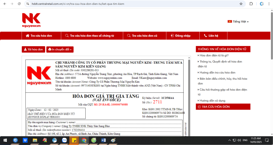The width and height of the screenshot is (273, 145).
Task: Open File Explorer from the taskbar
Action: pos(35,140)
